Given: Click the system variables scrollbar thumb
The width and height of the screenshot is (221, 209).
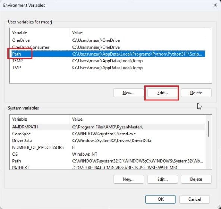Looking at the screenshot, I should pos(208,129).
